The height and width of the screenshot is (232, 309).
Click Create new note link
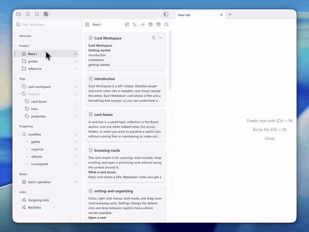(269, 121)
